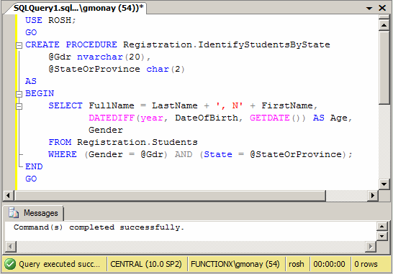This screenshot has height=274, width=393.
Task: Click 'CENTRAL (10.0 SP2)' status bar entry
Action: [x=146, y=264]
